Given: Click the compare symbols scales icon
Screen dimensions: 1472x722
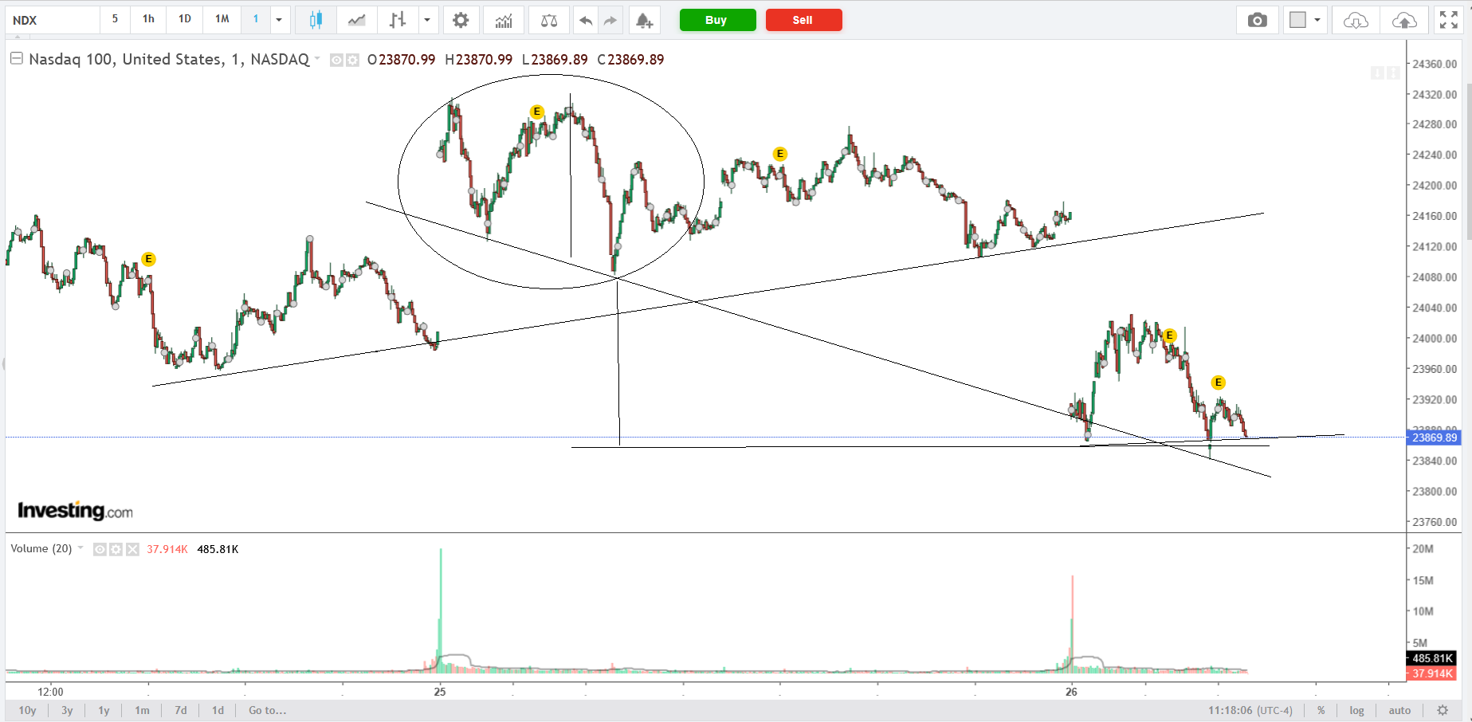Looking at the screenshot, I should [x=549, y=20].
